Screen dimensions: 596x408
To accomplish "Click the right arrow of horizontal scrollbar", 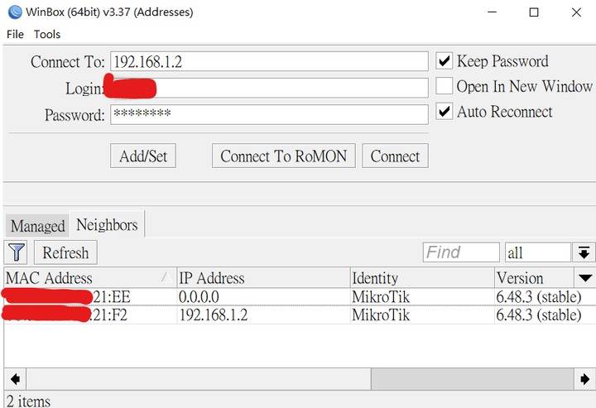I will tap(584, 379).
